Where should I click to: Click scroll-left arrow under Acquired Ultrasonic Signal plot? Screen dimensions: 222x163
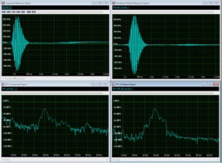3,78
